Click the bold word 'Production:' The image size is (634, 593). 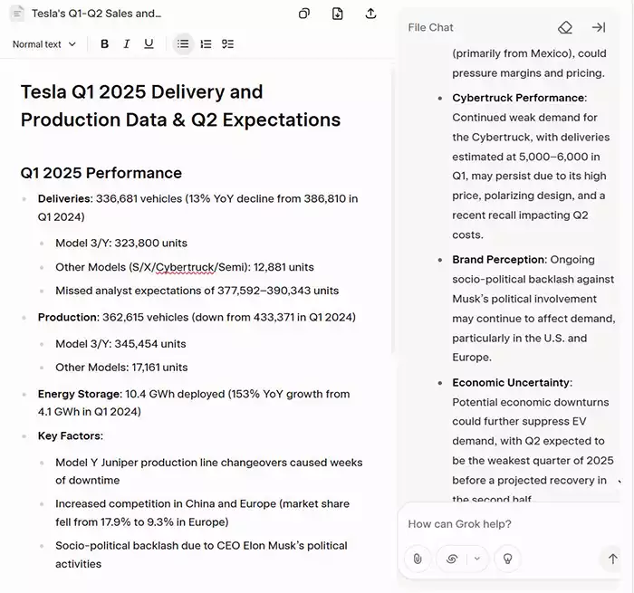69,317
